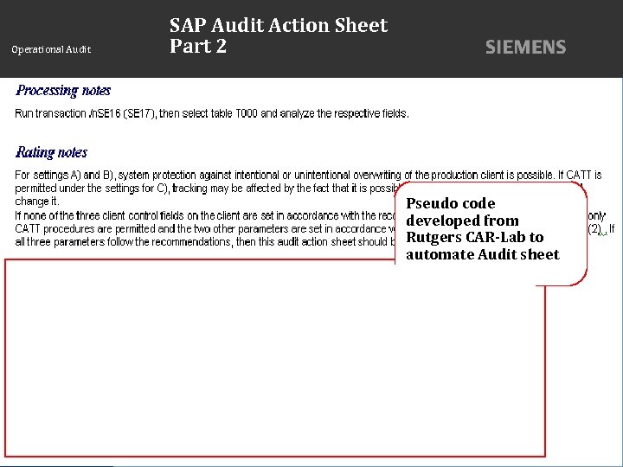Click the line 'change it.'
This screenshot has width=623, height=467.
[x=37, y=202]
